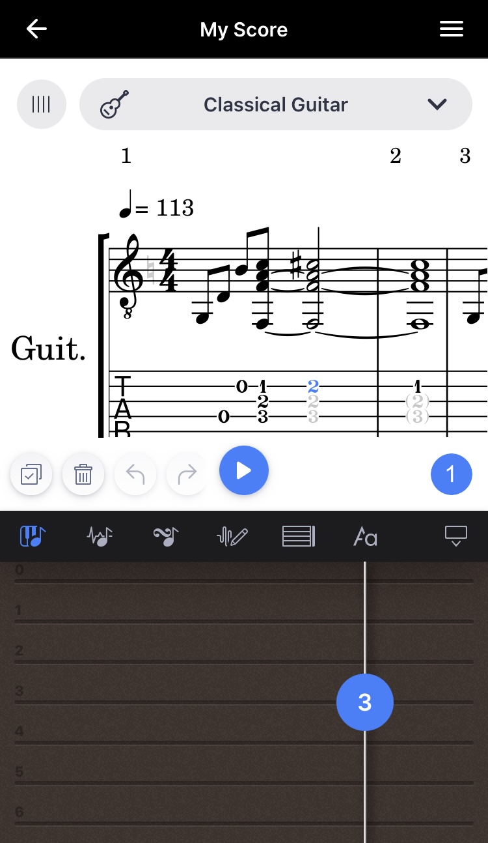488x843 pixels.
Task: Toggle the multi-select checkbox icon
Action: [31, 474]
